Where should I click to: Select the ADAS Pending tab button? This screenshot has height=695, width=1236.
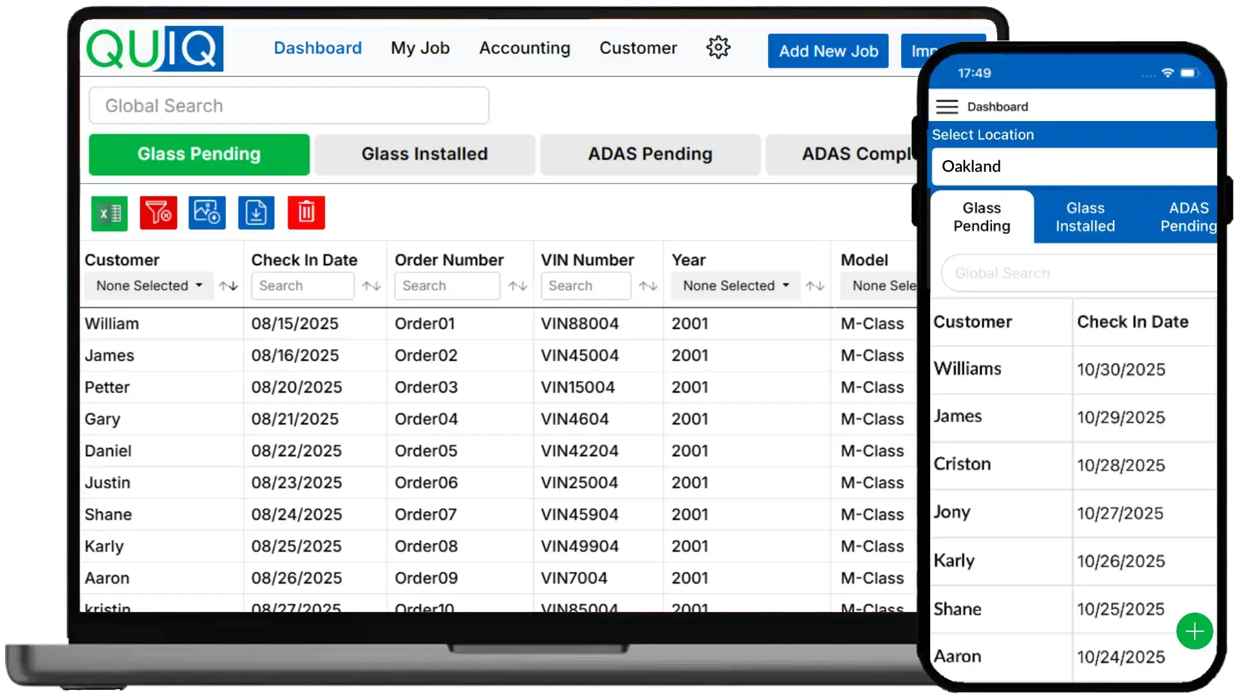click(x=650, y=154)
